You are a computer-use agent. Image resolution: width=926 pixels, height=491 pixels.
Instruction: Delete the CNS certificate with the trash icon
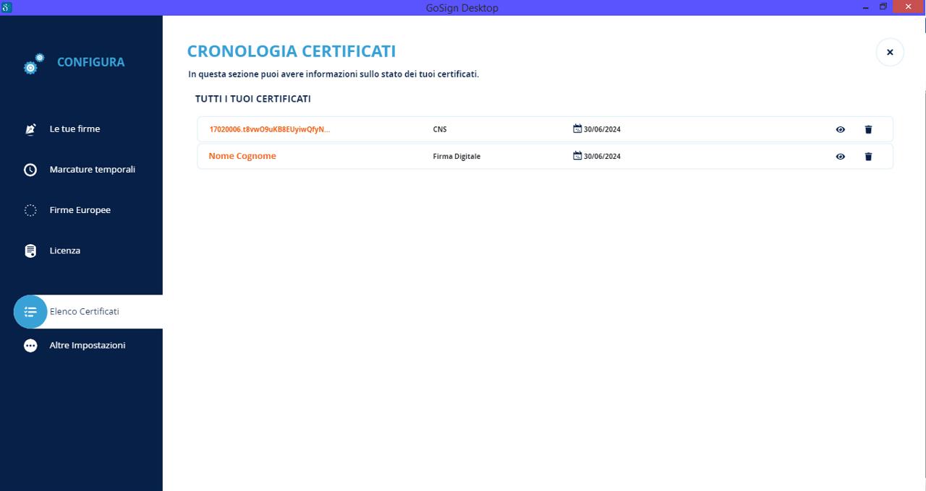(868, 129)
